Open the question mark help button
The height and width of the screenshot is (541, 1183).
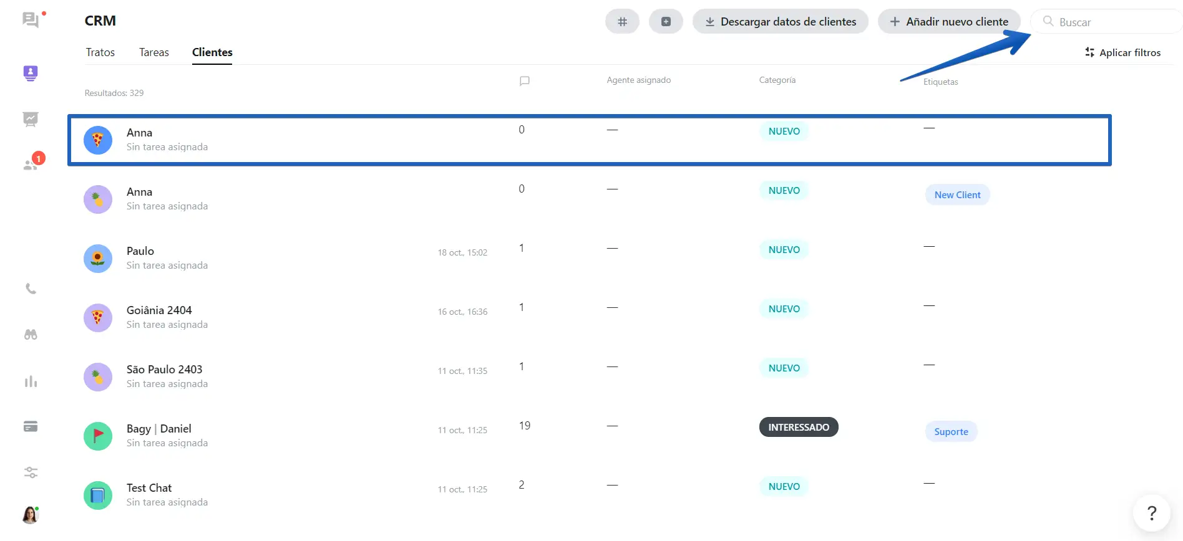tap(1151, 513)
